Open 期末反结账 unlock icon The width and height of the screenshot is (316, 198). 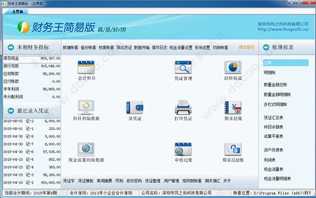(x=233, y=149)
